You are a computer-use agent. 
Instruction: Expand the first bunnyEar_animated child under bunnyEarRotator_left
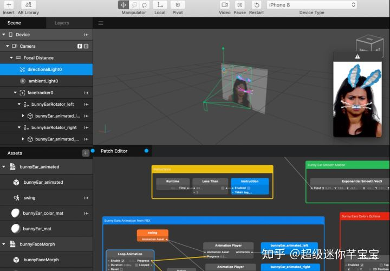(23, 115)
